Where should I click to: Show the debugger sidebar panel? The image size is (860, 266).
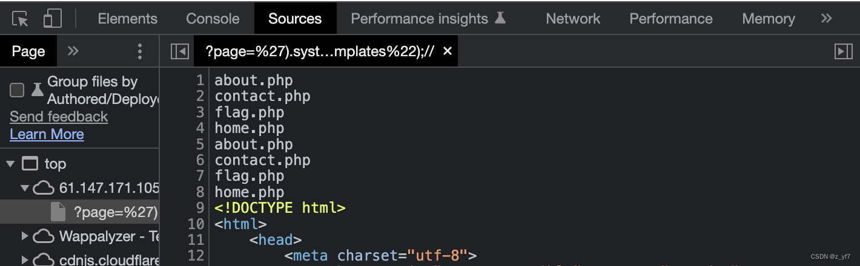843,51
